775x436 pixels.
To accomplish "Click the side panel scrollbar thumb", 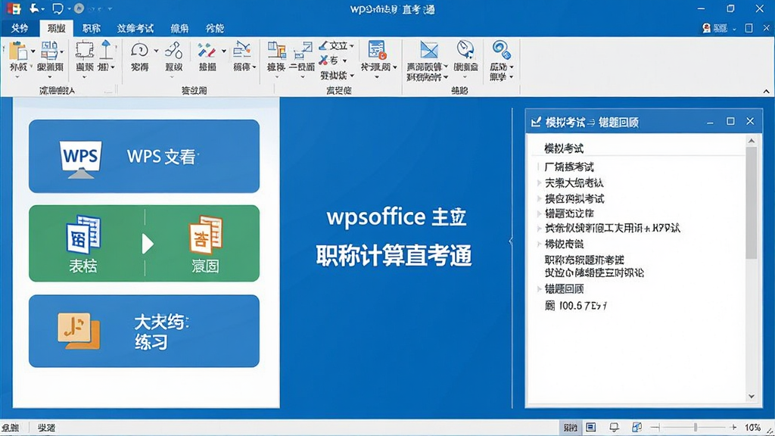I will tap(752, 203).
